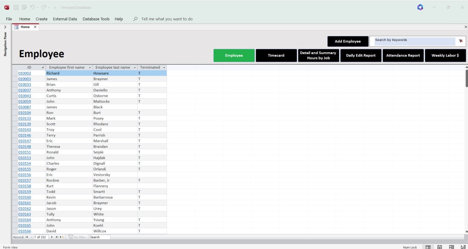Open the Help ribbon tab
The height and width of the screenshot is (249, 468).
point(119,19)
